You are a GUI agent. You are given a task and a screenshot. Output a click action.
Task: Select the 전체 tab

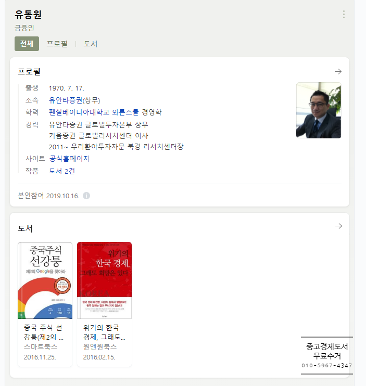(27, 44)
